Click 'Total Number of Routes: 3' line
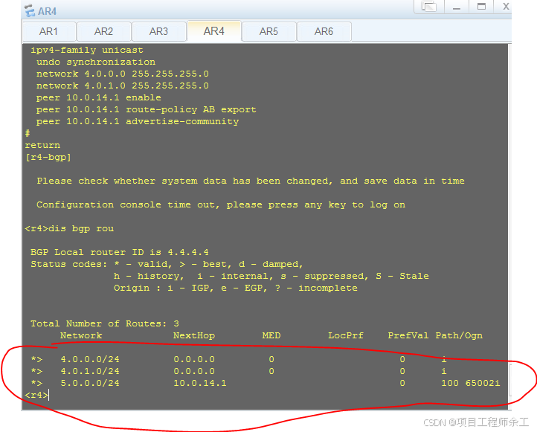This screenshot has height=432, width=537. tap(105, 323)
